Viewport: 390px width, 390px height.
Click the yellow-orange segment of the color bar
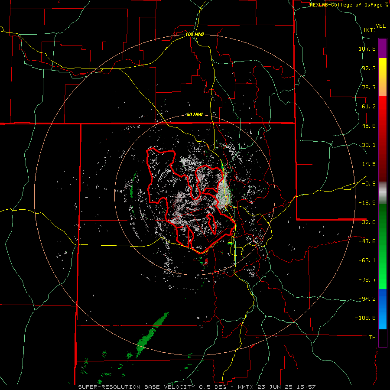pyautogui.click(x=383, y=77)
